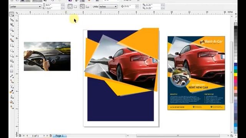Apply page layout to current page only

(x=88, y=7)
